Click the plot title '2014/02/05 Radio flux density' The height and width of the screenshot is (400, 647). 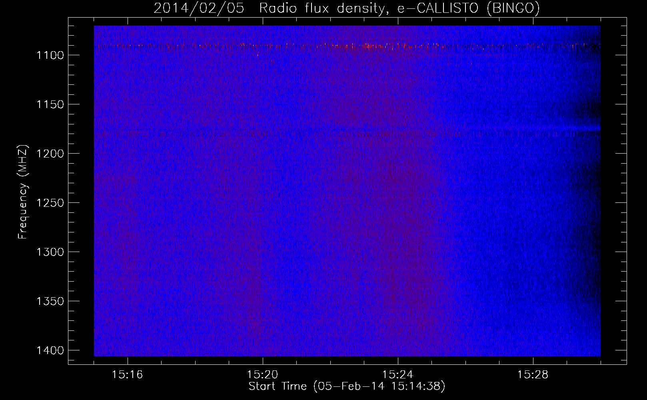pos(270,8)
